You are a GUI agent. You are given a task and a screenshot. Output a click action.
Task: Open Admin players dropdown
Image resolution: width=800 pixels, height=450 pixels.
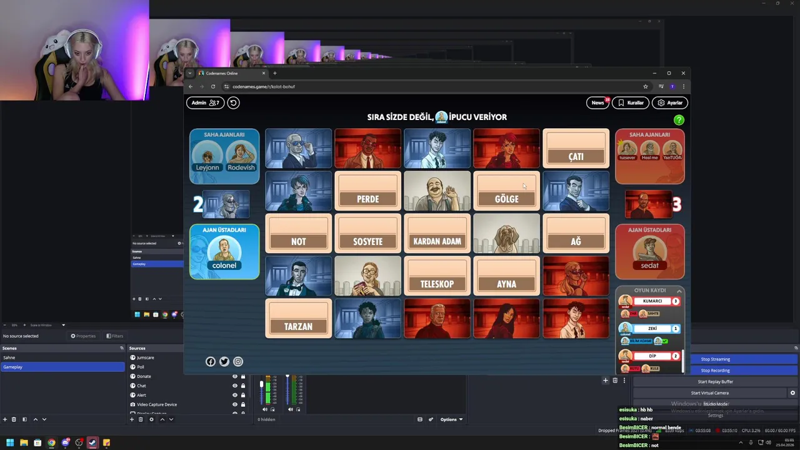tap(206, 102)
